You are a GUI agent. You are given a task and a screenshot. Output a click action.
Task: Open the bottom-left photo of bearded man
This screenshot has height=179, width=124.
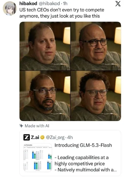[45, 96]
